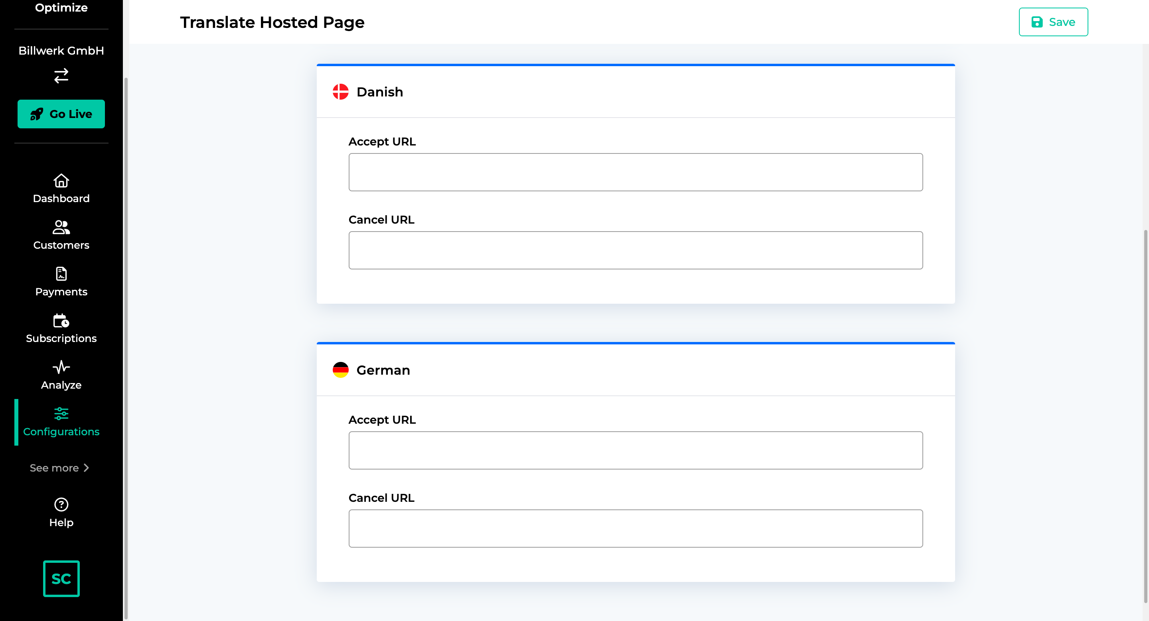Click the Payments icon in sidebar
Image resolution: width=1149 pixels, height=621 pixels.
click(x=61, y=273)
